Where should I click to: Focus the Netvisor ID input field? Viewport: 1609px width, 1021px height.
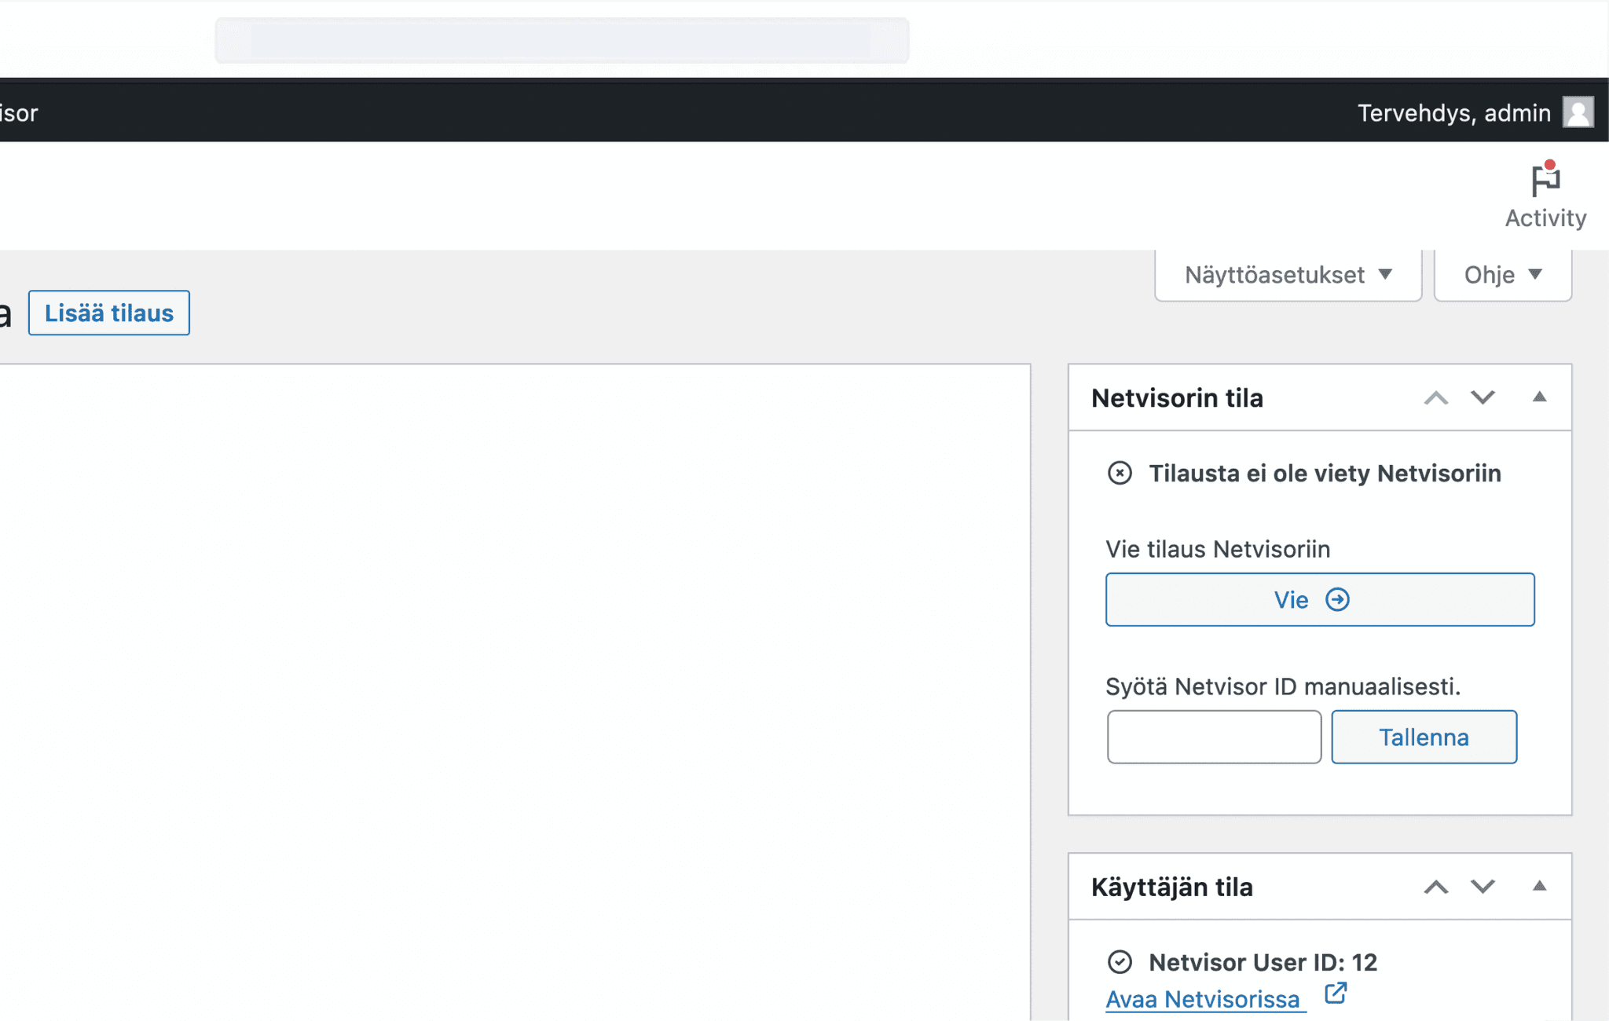click(1214, 737)
